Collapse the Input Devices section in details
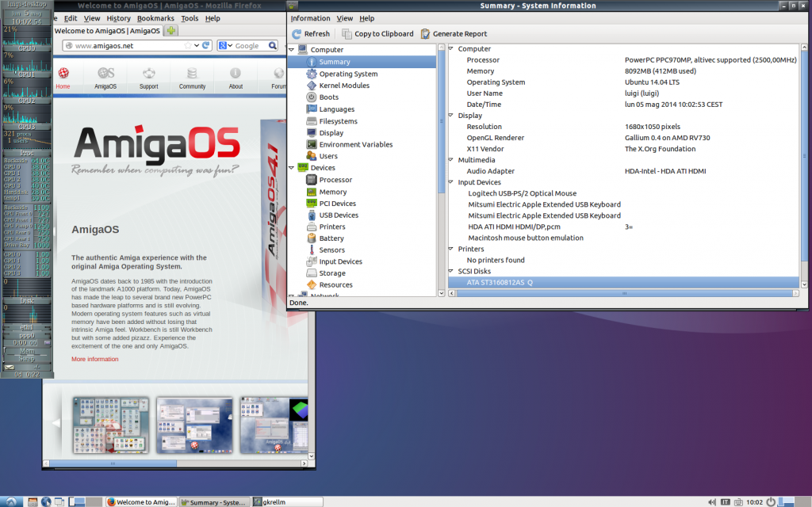Screen dimensions: 812x507 click(451, 182)
